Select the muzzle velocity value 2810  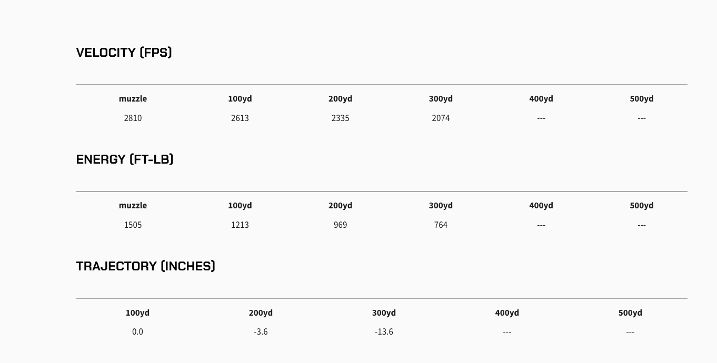[133, 118]
